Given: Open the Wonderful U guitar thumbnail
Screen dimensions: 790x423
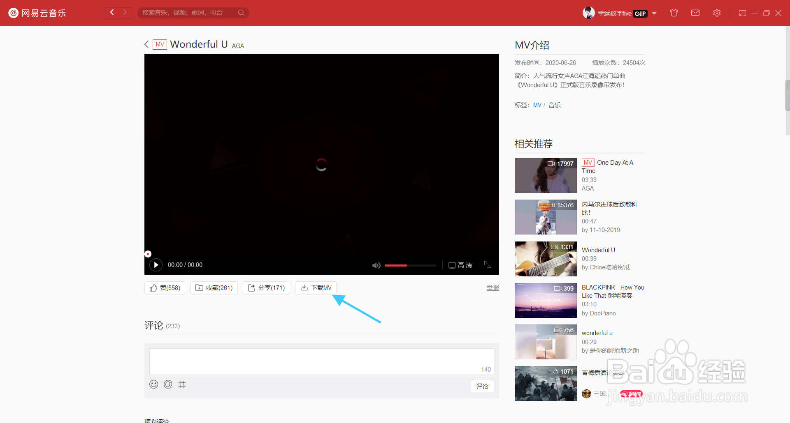Looking at the screenshot, I should tap(546, 259).
